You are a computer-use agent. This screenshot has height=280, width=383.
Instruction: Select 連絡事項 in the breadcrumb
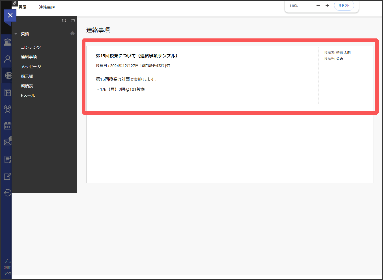click(47, 7)
